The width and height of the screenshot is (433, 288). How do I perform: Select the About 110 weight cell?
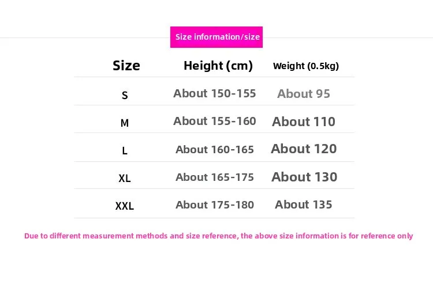[x=304, y=122]
